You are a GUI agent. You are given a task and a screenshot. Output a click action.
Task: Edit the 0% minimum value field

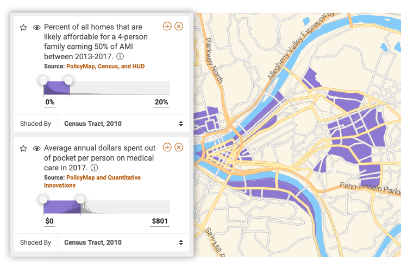point(50,103)
